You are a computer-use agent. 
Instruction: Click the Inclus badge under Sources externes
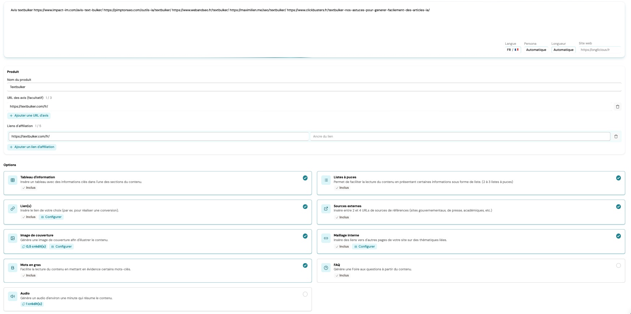[342, 217]
